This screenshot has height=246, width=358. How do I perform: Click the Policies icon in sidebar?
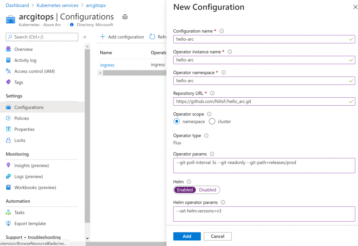[8, 118]
